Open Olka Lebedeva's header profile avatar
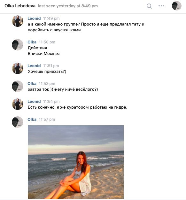The width and height of the screenshot is (186, 200). [176, 6]
